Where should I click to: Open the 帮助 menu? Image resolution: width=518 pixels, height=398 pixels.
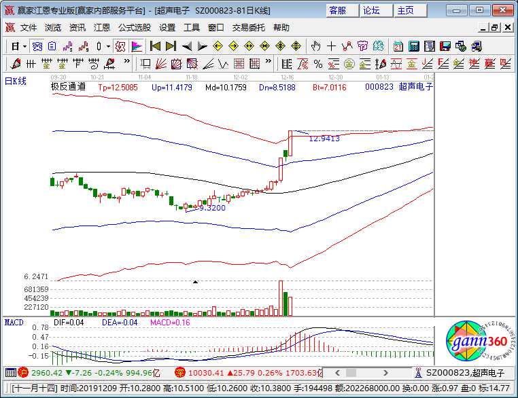pyautogui.click(x=281, y=28)
